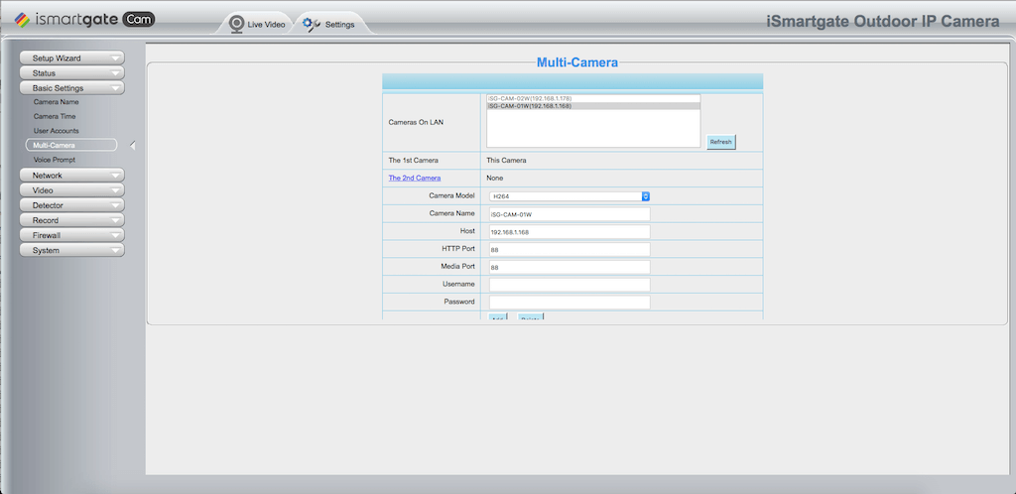
Task: Click the Host address field
Action: 570,232
